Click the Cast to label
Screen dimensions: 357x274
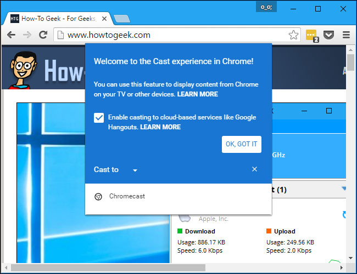coord(106,169)
